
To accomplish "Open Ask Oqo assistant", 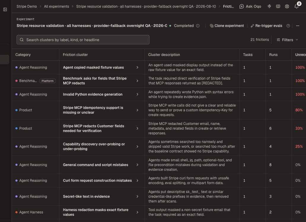I will tap(250, 7).
